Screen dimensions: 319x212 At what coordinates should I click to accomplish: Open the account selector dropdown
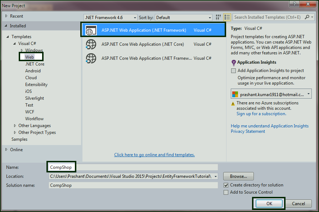click(x=271, y=94)
